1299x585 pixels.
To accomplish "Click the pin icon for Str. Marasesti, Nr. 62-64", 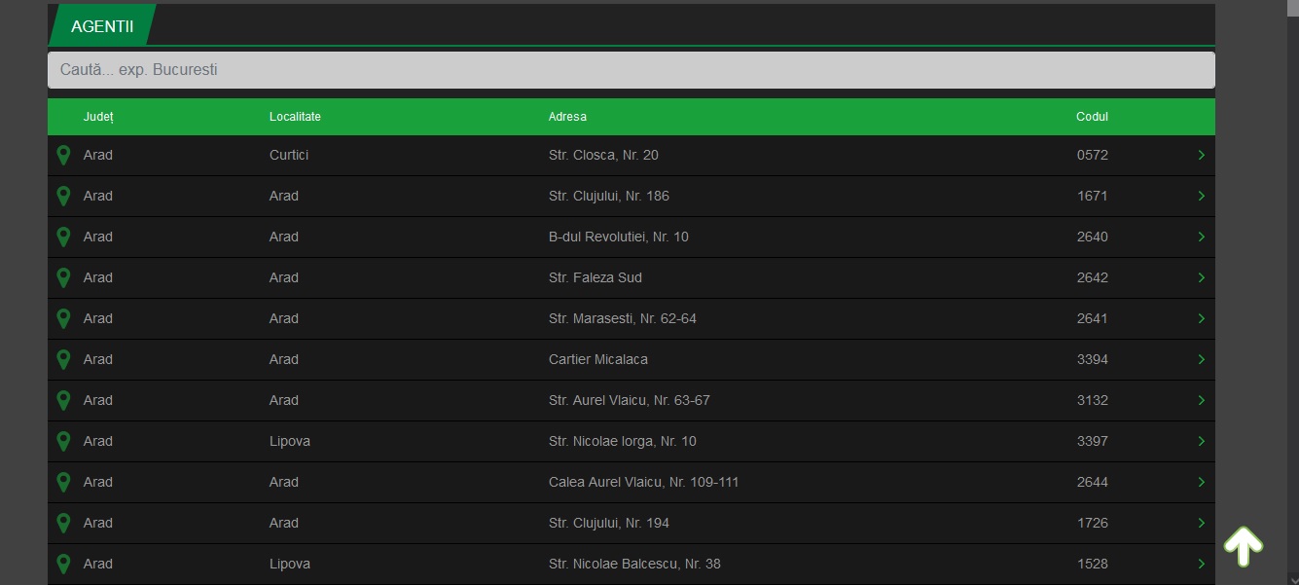I will coord(63,318).
